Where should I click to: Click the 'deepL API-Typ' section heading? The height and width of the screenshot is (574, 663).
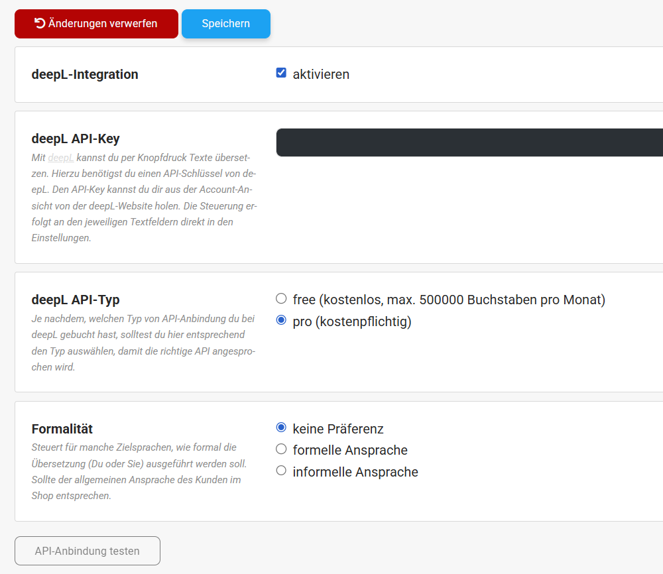click(76, 300)
